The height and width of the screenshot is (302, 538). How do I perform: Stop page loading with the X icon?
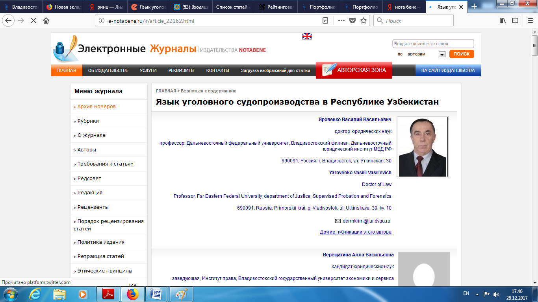(33, 21)
